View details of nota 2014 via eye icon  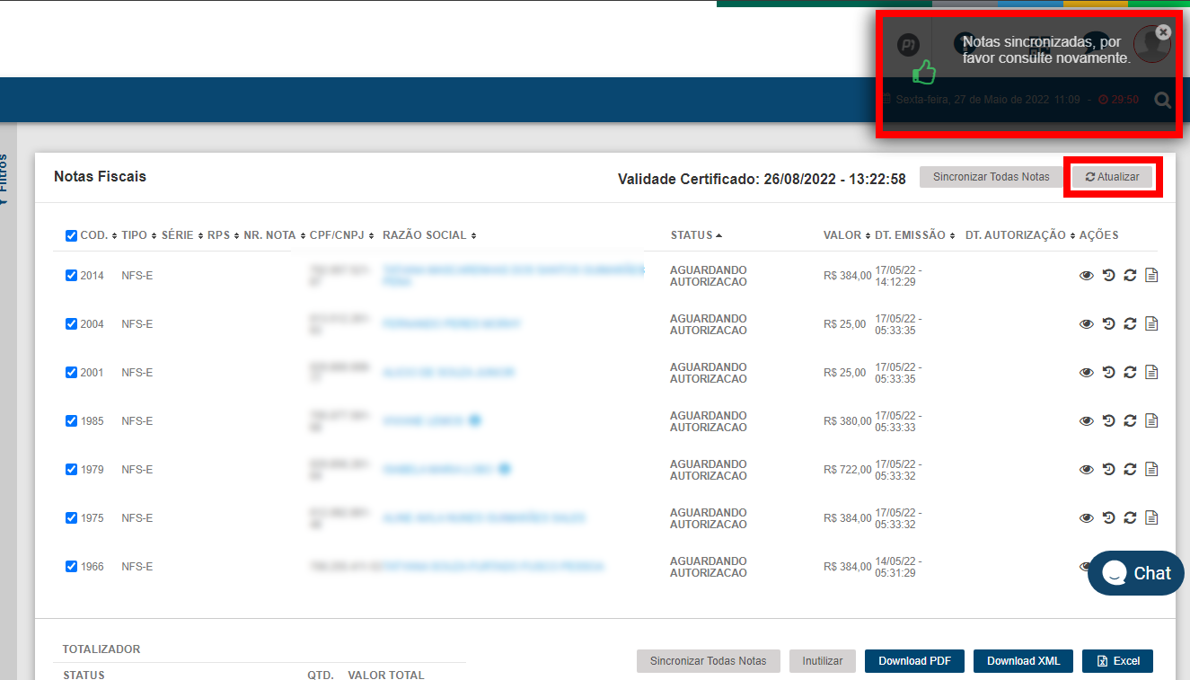point(1086,276)
